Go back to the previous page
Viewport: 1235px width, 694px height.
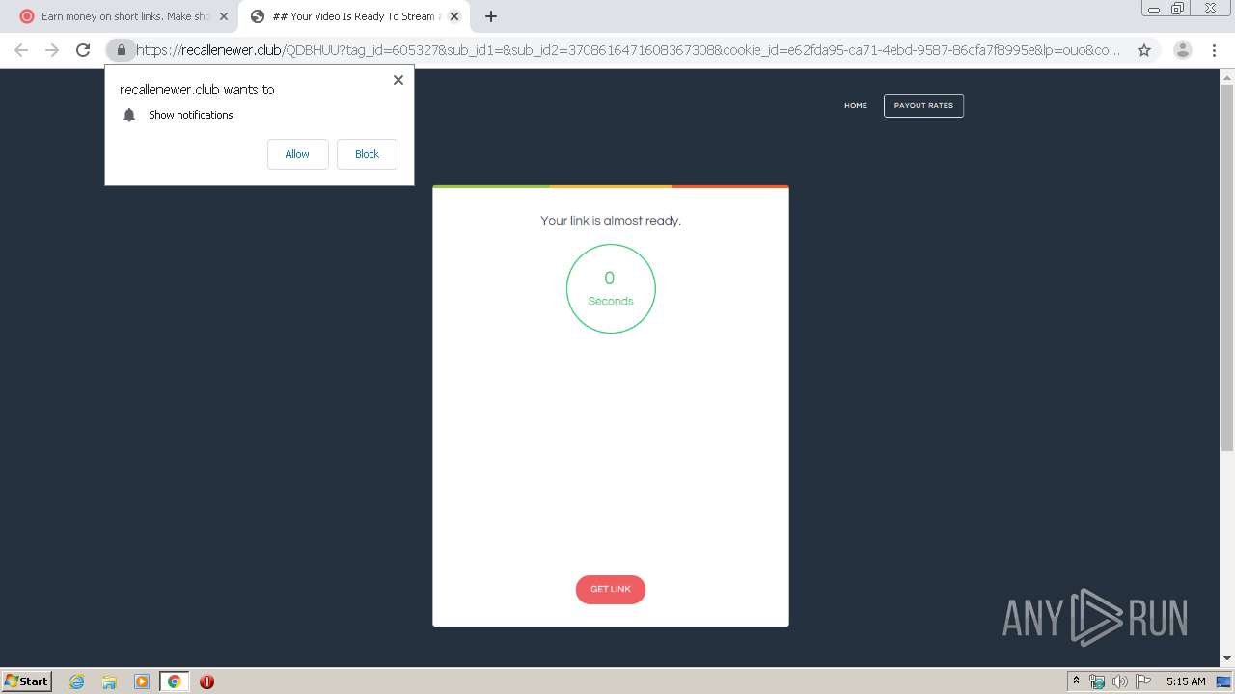click(x=21, y=50)
